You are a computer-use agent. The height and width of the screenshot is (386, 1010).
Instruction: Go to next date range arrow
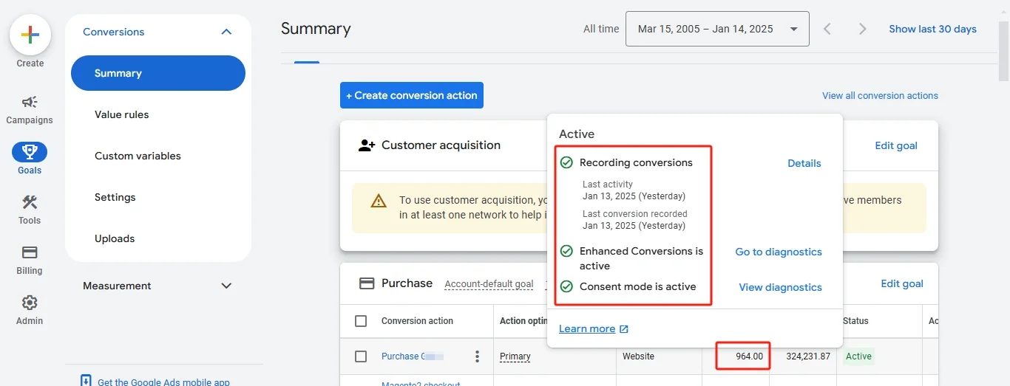(x=862, y=29)
